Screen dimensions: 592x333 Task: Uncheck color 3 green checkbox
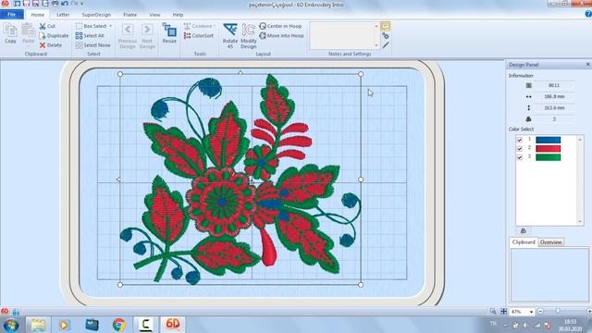click(x=520, y=157)
